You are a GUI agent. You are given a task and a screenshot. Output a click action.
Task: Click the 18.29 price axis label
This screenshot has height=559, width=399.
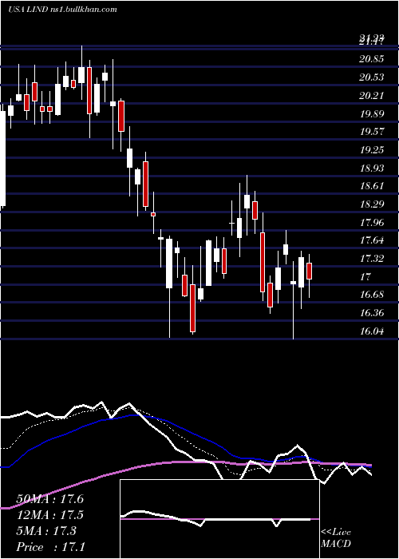coord(372,204)
